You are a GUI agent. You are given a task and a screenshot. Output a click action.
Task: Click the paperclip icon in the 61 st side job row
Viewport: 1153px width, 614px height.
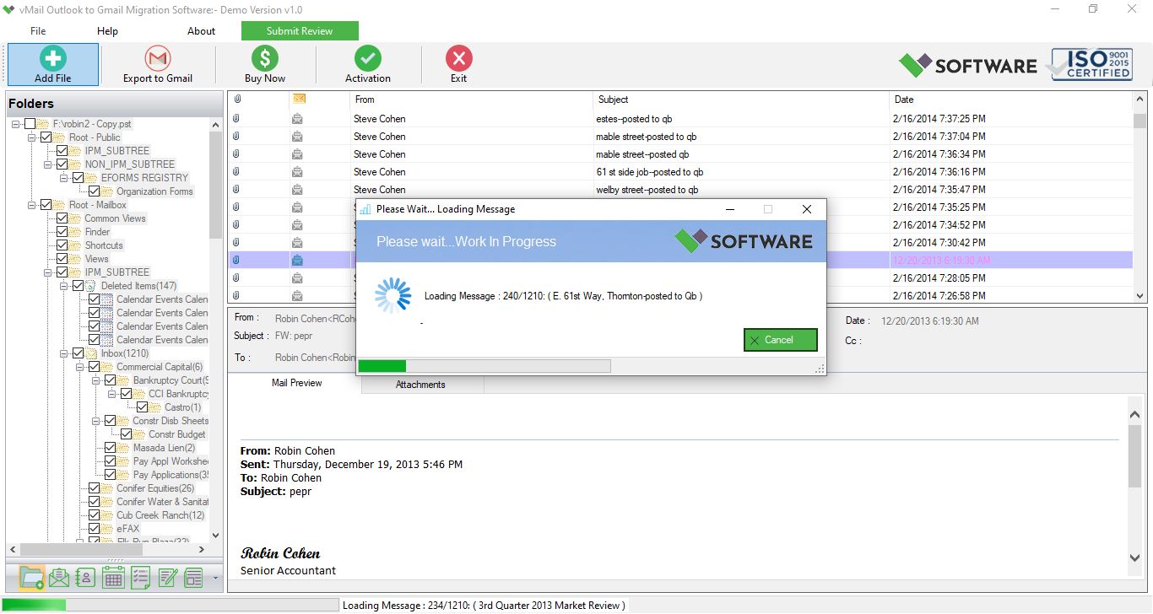236,172
